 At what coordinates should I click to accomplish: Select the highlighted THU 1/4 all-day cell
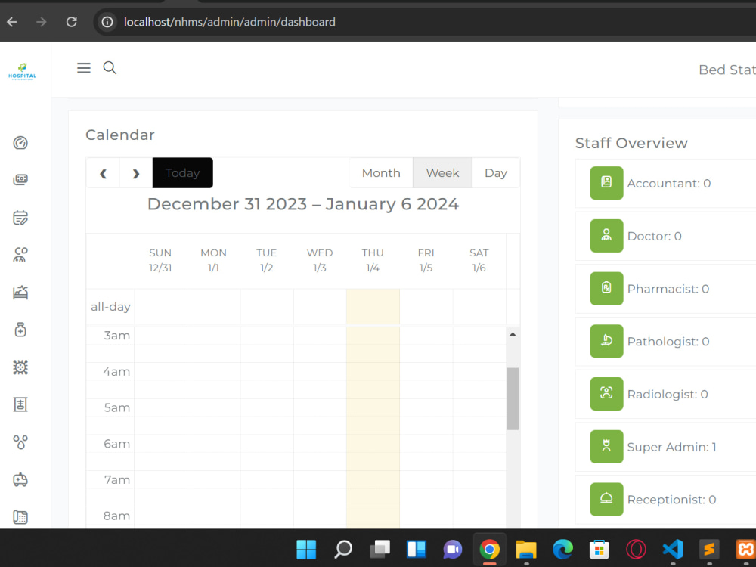tap(373, 307)
